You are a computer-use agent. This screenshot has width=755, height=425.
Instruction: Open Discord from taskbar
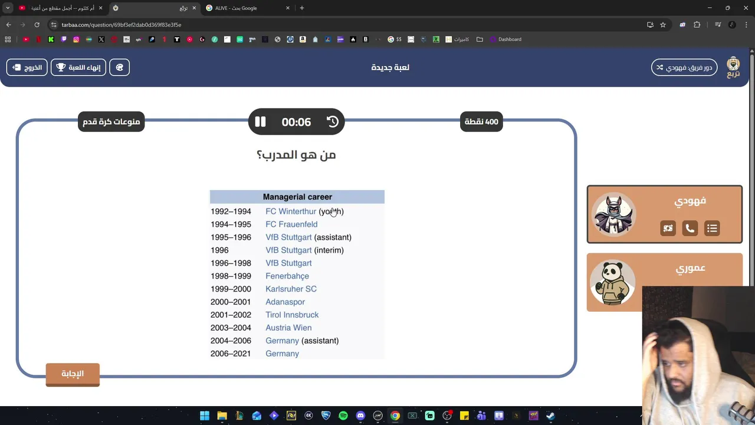tap(360, 416)
